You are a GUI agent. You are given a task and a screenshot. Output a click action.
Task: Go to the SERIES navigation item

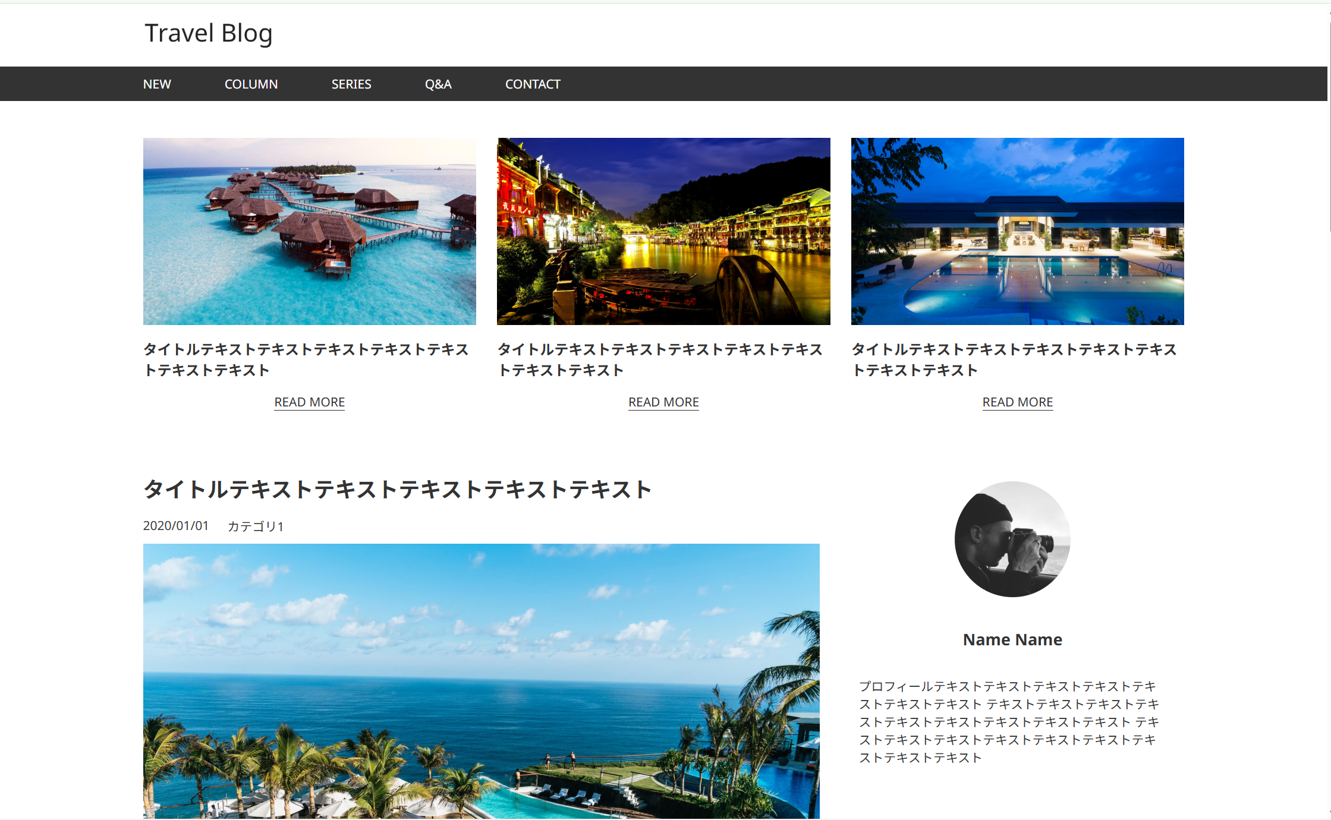point(351,84)
